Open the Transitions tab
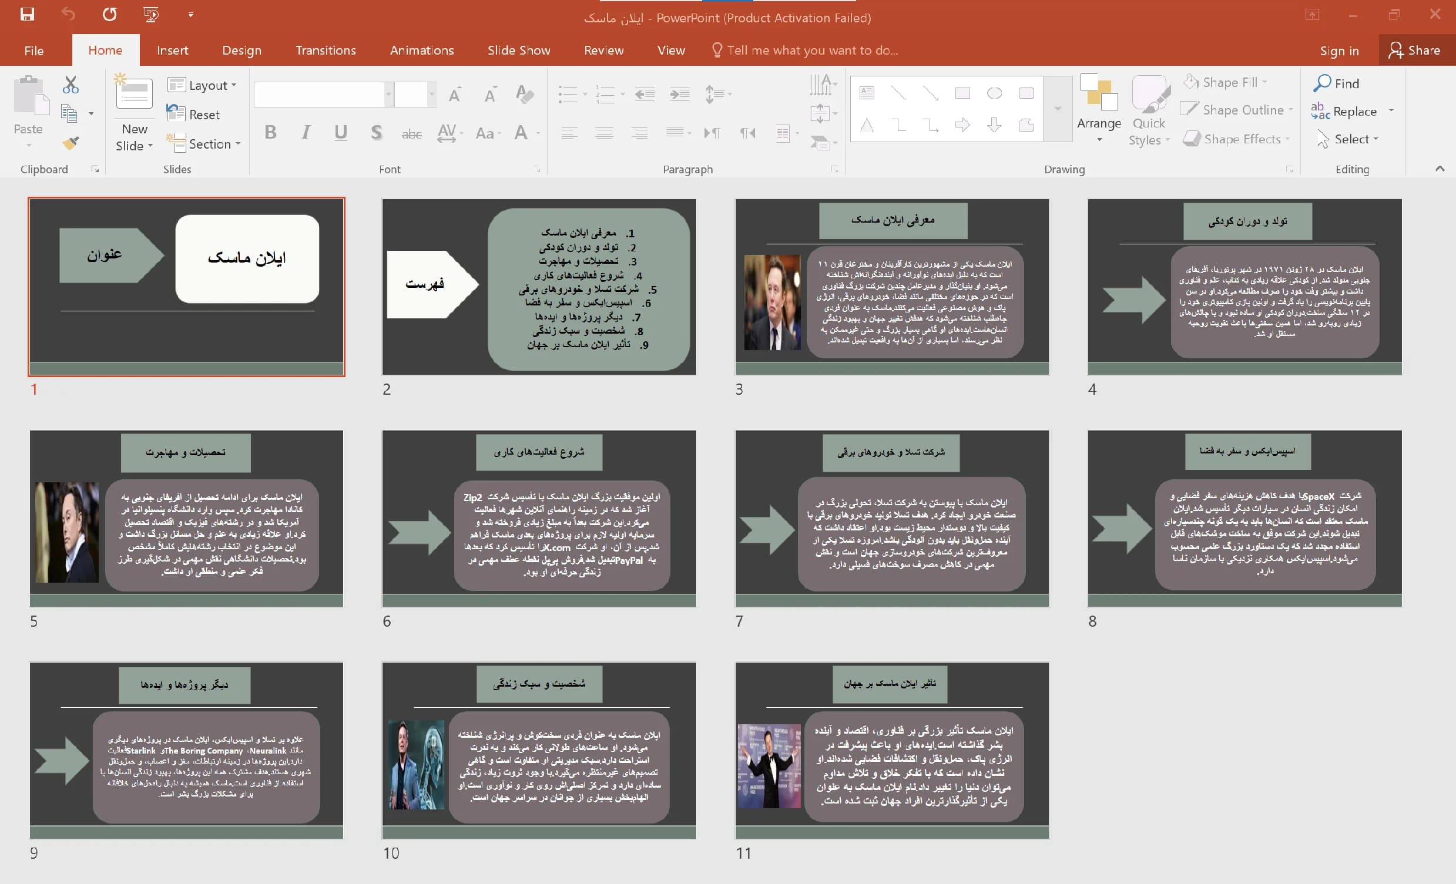The image size is (1456, 884). [326, 51]
